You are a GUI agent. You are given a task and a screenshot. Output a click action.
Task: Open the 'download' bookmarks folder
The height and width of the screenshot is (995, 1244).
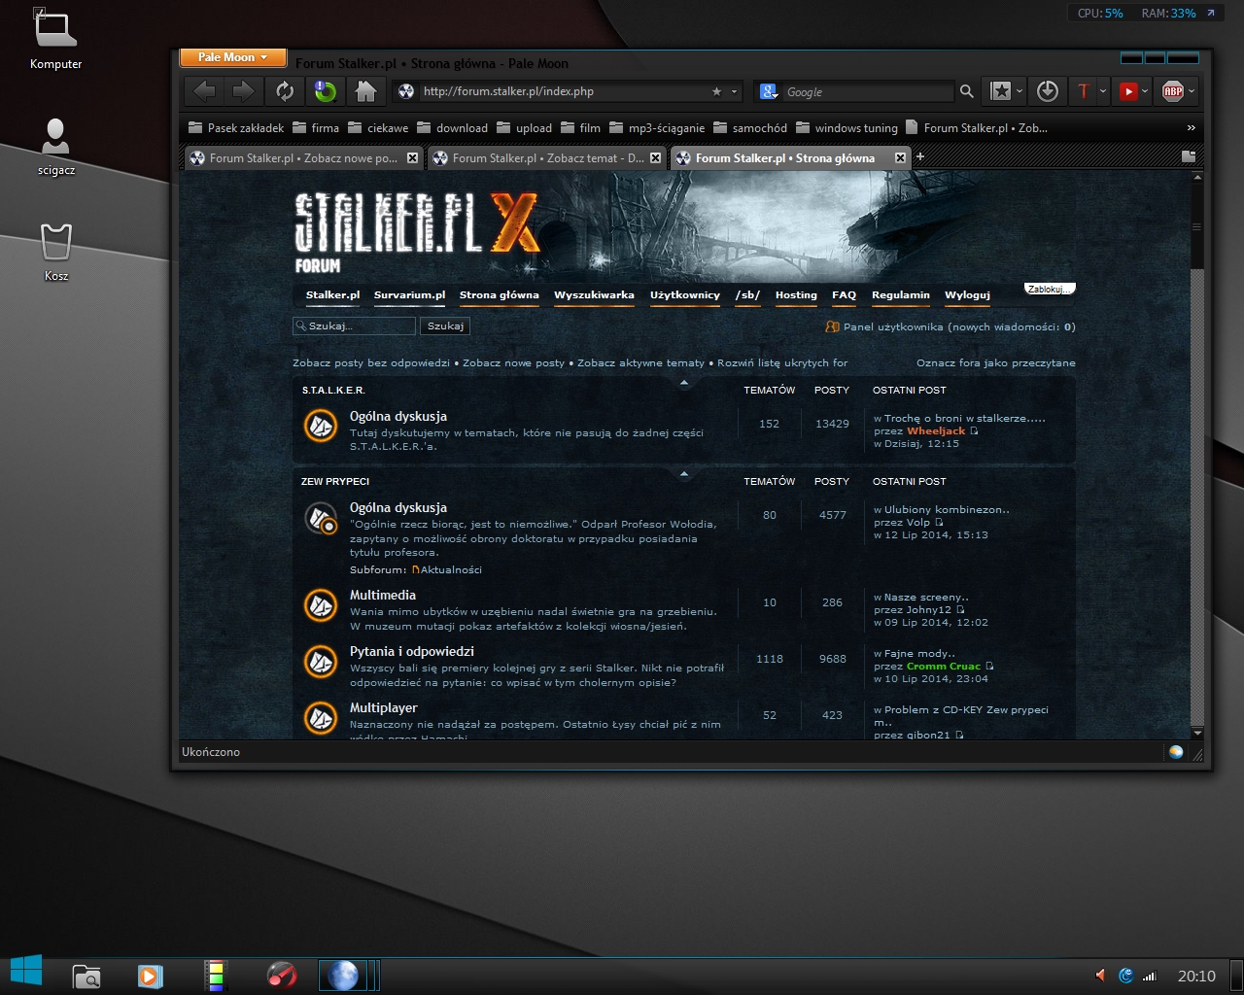452,127
